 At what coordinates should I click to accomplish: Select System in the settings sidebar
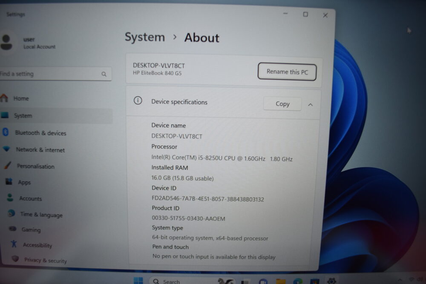56,116
